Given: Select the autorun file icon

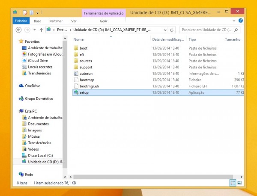Looking at the screenshot, I should click(x=76, y=74).
